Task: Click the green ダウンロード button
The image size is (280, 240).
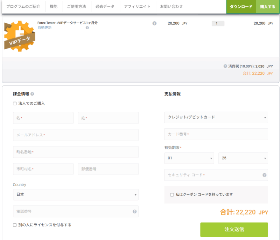Action: point(241,7)
